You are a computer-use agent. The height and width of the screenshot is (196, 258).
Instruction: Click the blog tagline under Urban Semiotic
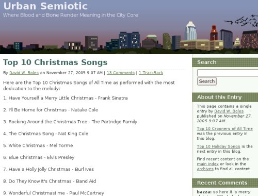pyautogui.click(x=71, y=15)
